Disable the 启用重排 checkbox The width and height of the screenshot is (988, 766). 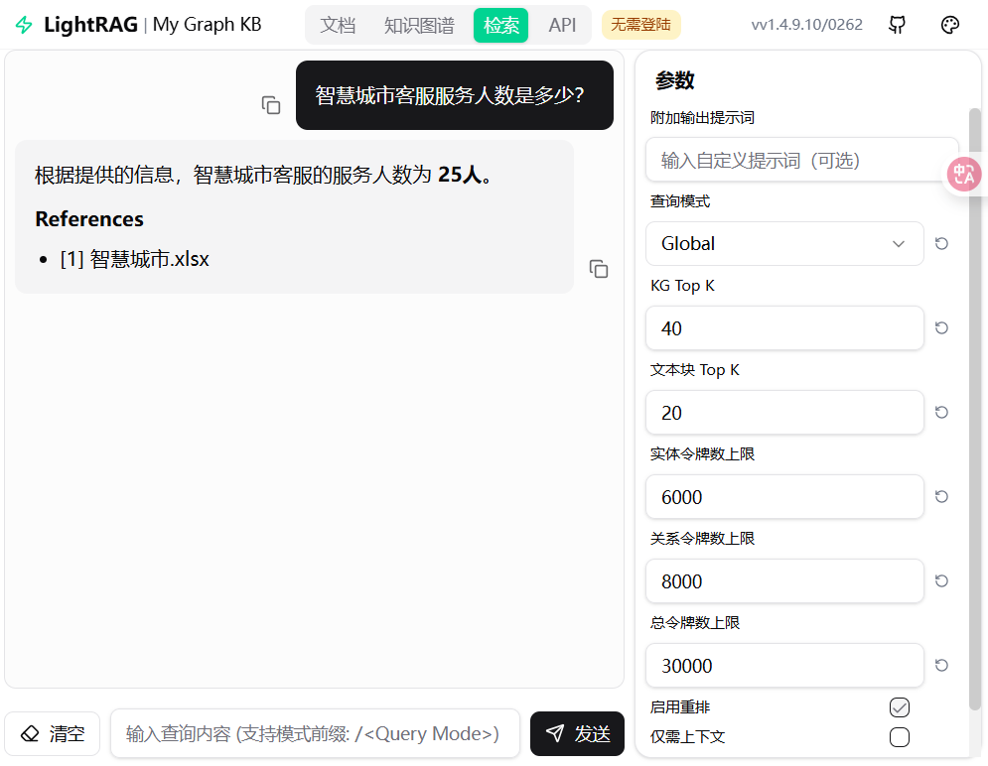coord(900,707)
